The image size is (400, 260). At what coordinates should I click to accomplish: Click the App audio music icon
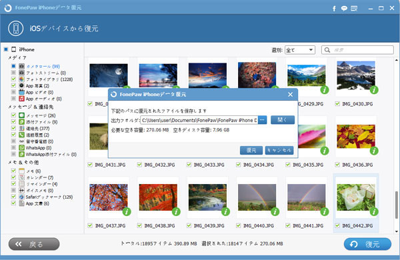pos(22,99)
